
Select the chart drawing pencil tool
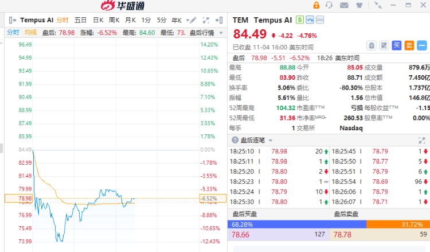click(x=193, y=20)
